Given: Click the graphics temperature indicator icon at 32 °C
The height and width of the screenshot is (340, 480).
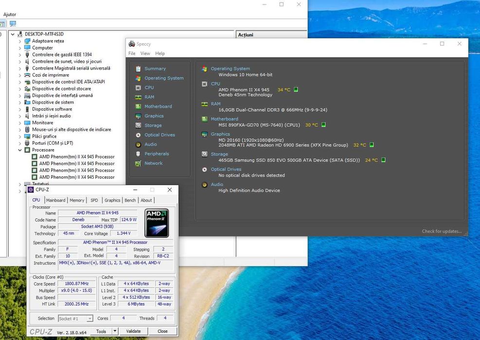Looking at the screenshot, I should click(372, 145).
